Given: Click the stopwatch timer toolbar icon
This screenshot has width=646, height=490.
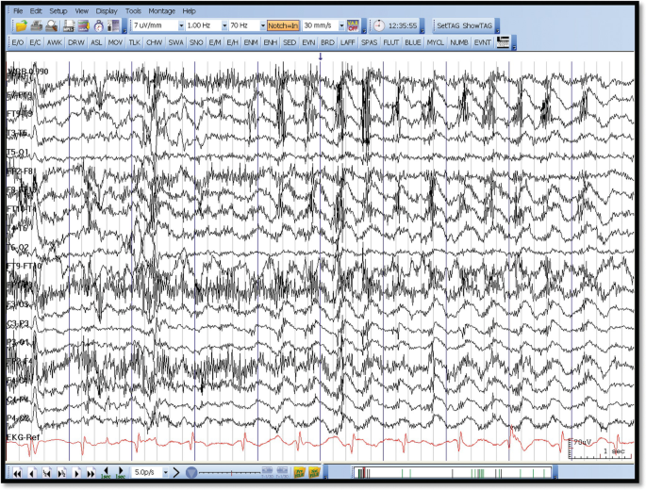Looking at the screenshot, I should point(99,25).
